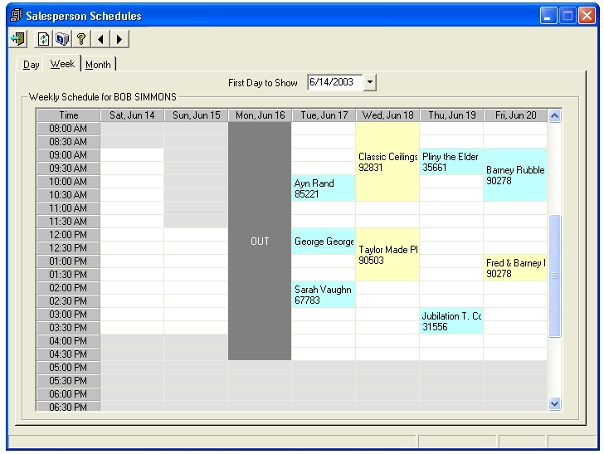Click the 09:30 AM time row label
The width and height of the screenshot is (604, 454).
click(68, 168)
